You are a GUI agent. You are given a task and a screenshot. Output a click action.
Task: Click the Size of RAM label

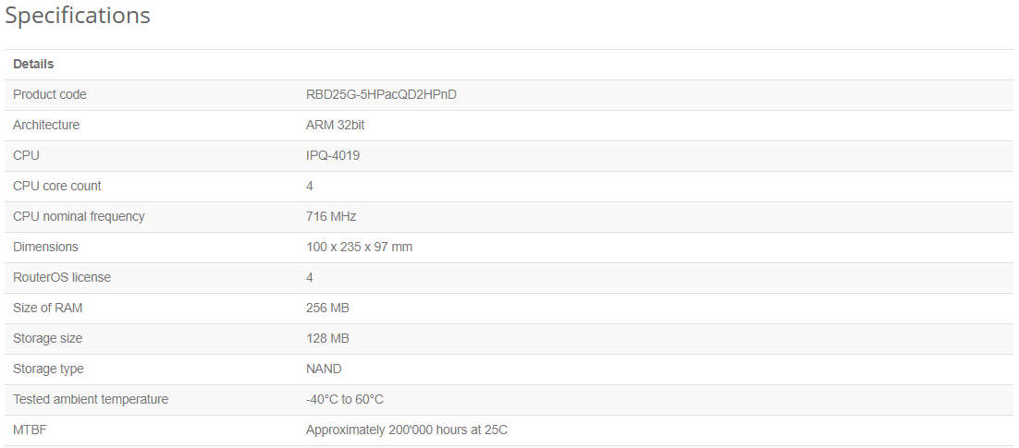pos(47,309)
